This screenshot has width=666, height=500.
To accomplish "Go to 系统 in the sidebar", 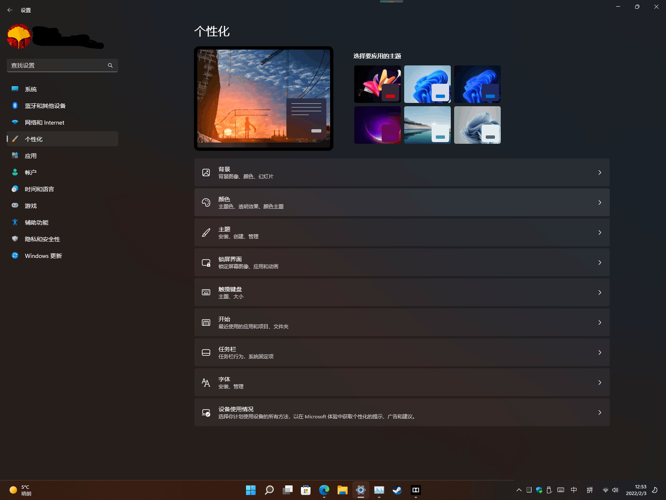I will point(62,89).
